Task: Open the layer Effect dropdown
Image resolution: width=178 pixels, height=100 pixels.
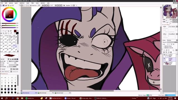Action: tap(173, 34)
